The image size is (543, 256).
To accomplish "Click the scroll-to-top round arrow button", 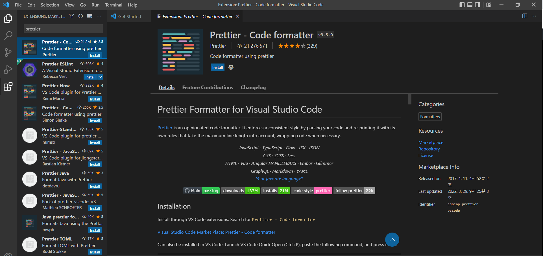I will 392,240.
